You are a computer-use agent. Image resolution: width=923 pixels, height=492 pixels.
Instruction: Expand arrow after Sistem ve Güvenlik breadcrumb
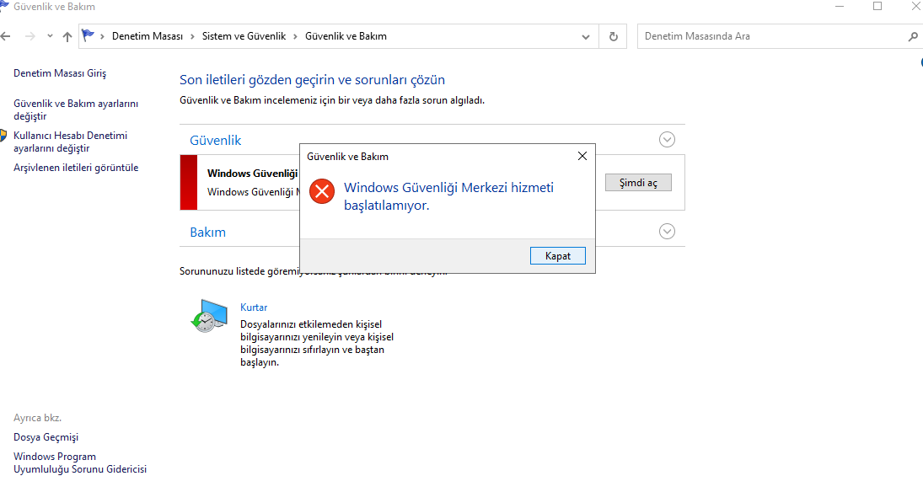coord(296,36)
